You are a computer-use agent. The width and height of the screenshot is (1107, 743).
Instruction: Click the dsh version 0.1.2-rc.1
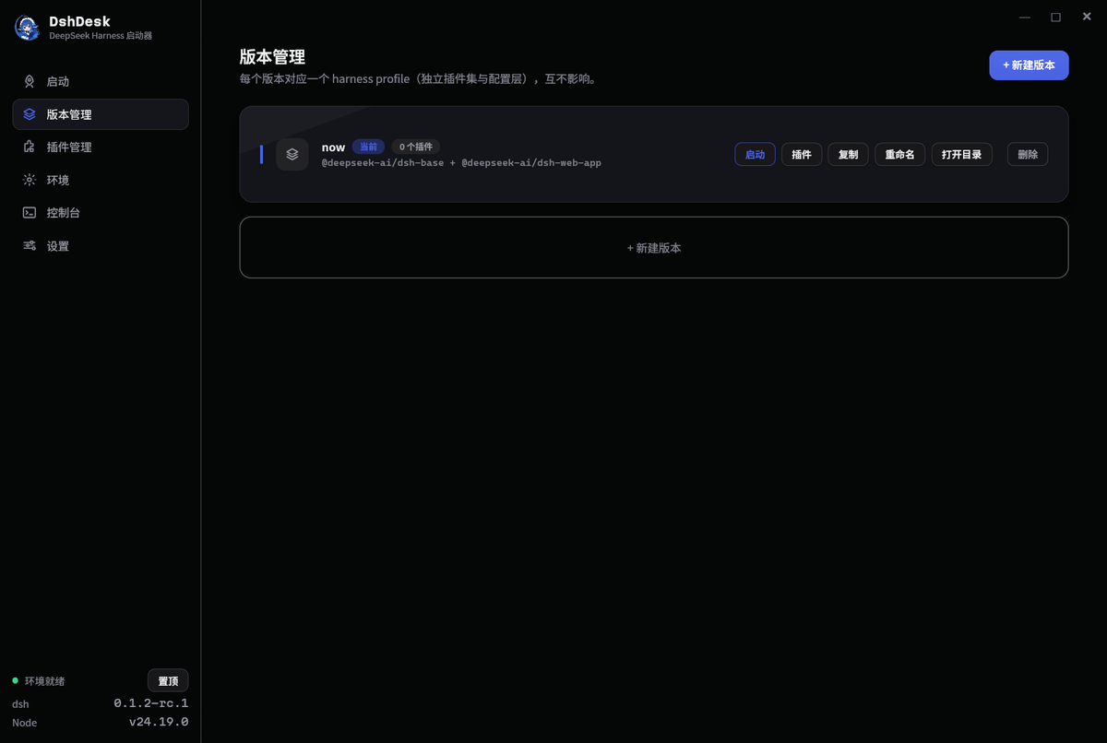click(x=151, y=703)
